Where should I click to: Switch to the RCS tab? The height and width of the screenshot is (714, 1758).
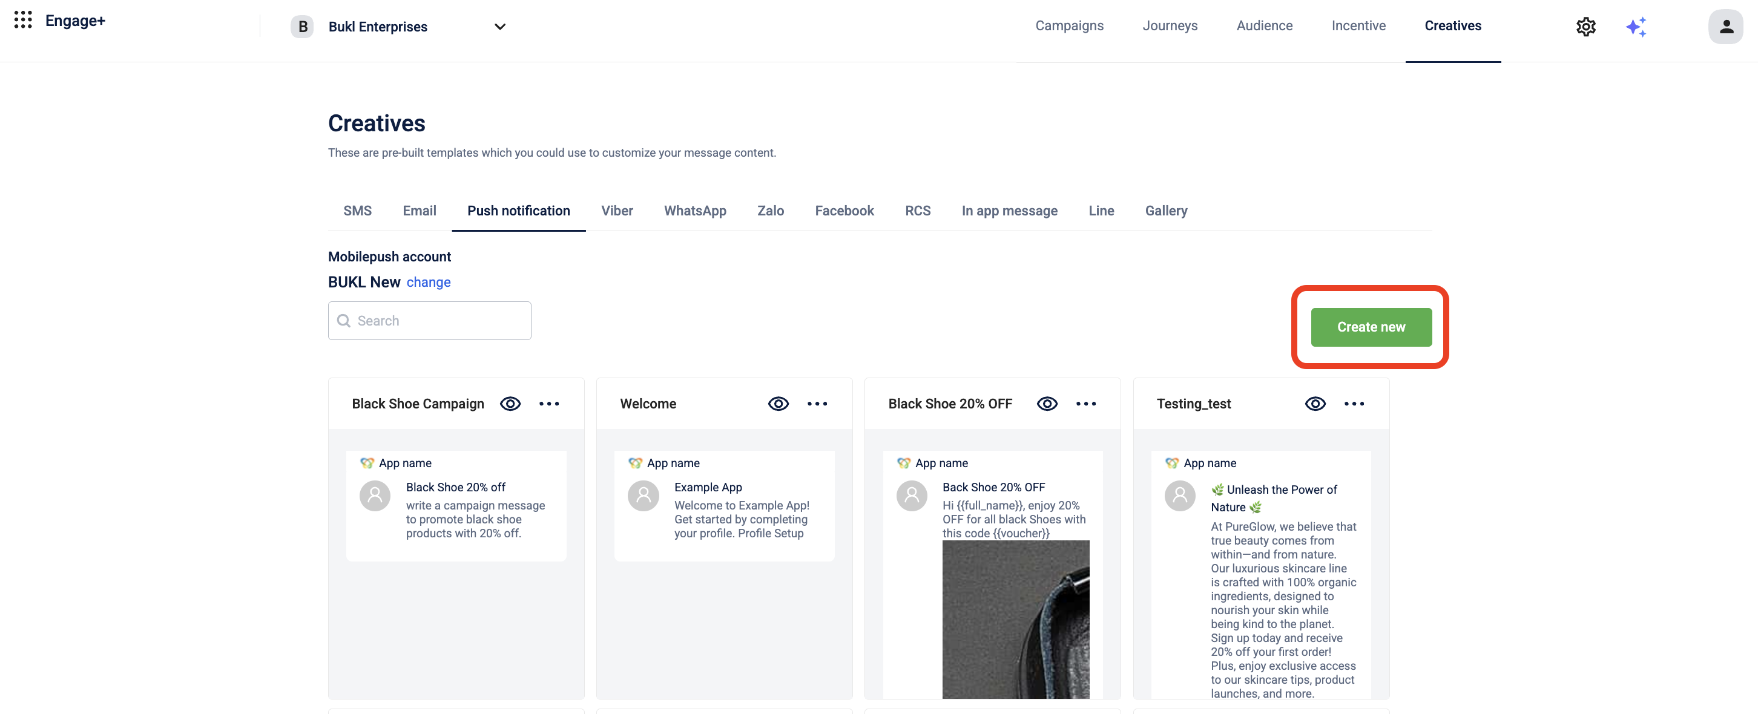point(918,211)
